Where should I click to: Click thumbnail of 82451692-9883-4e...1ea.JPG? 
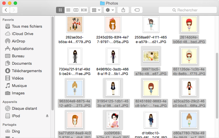[x=151, y=88]
